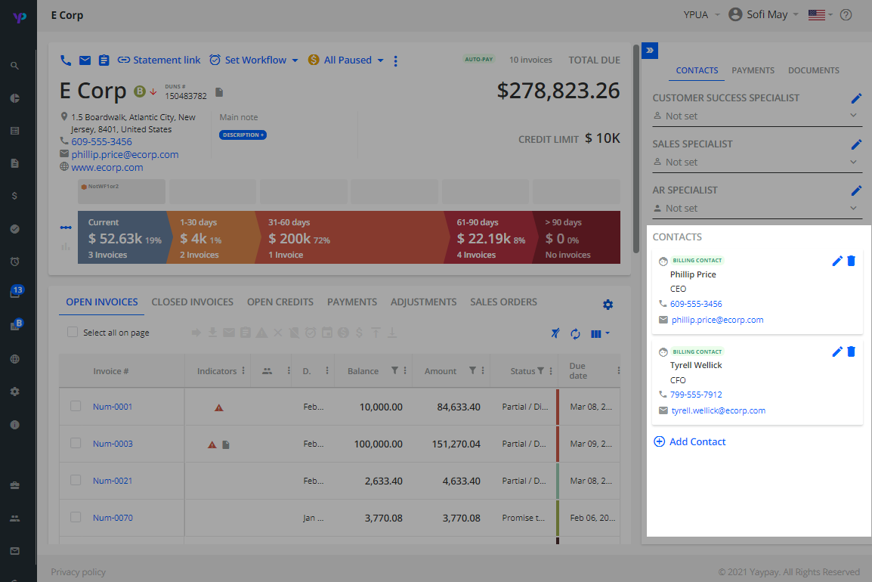Open invoice table settings gear icon
This screenshot has width=872, height=582.
(608, 305)
